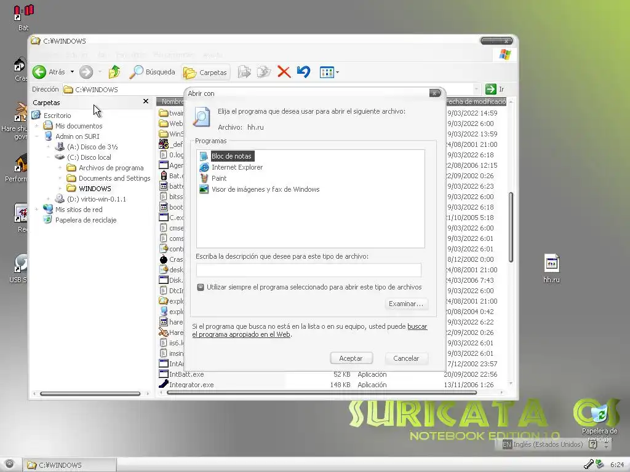The width and height of the screenshot is (630, 472).
Task: Open the Views icon in toolbar
Action: coord(326,73)
